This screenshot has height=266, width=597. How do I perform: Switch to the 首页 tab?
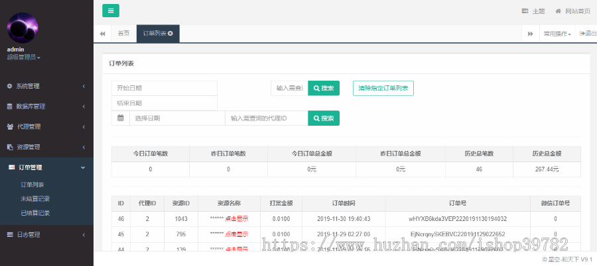[x=123, y=33]
